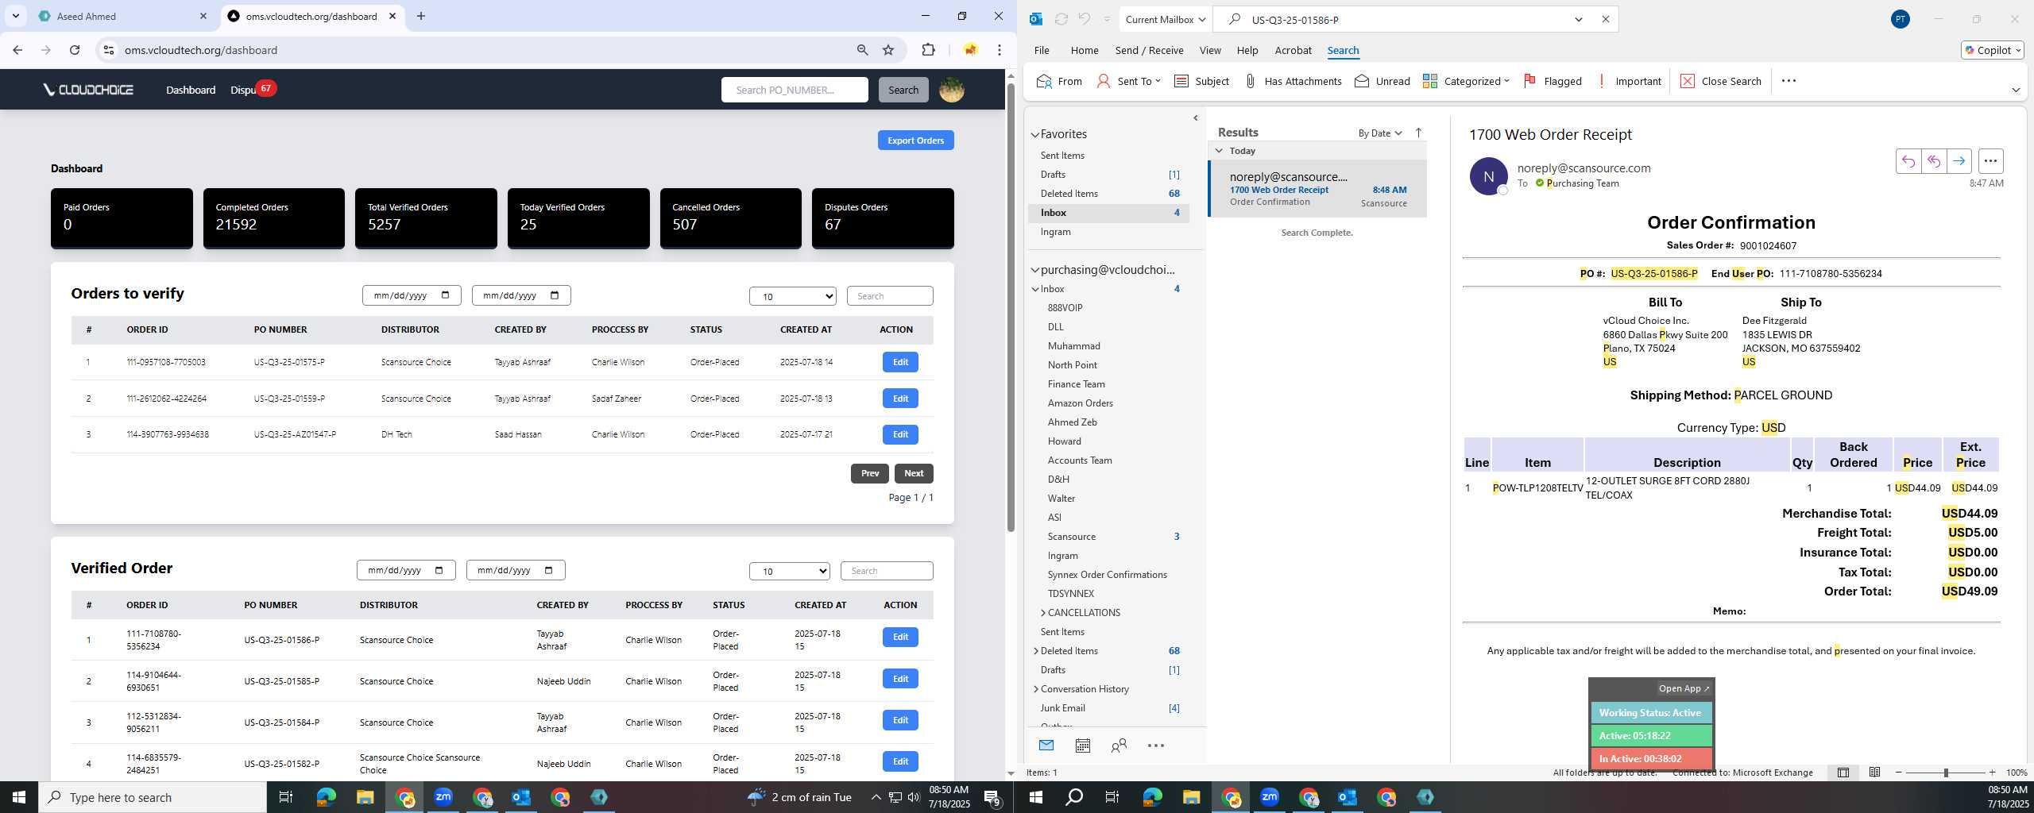Click Close Search in Outlook ribbon
Screen dimensions: 2034x813
click(1721, 81)
